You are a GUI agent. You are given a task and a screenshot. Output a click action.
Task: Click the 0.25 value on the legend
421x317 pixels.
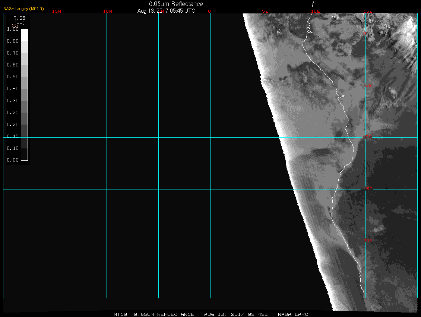(13, 112)
